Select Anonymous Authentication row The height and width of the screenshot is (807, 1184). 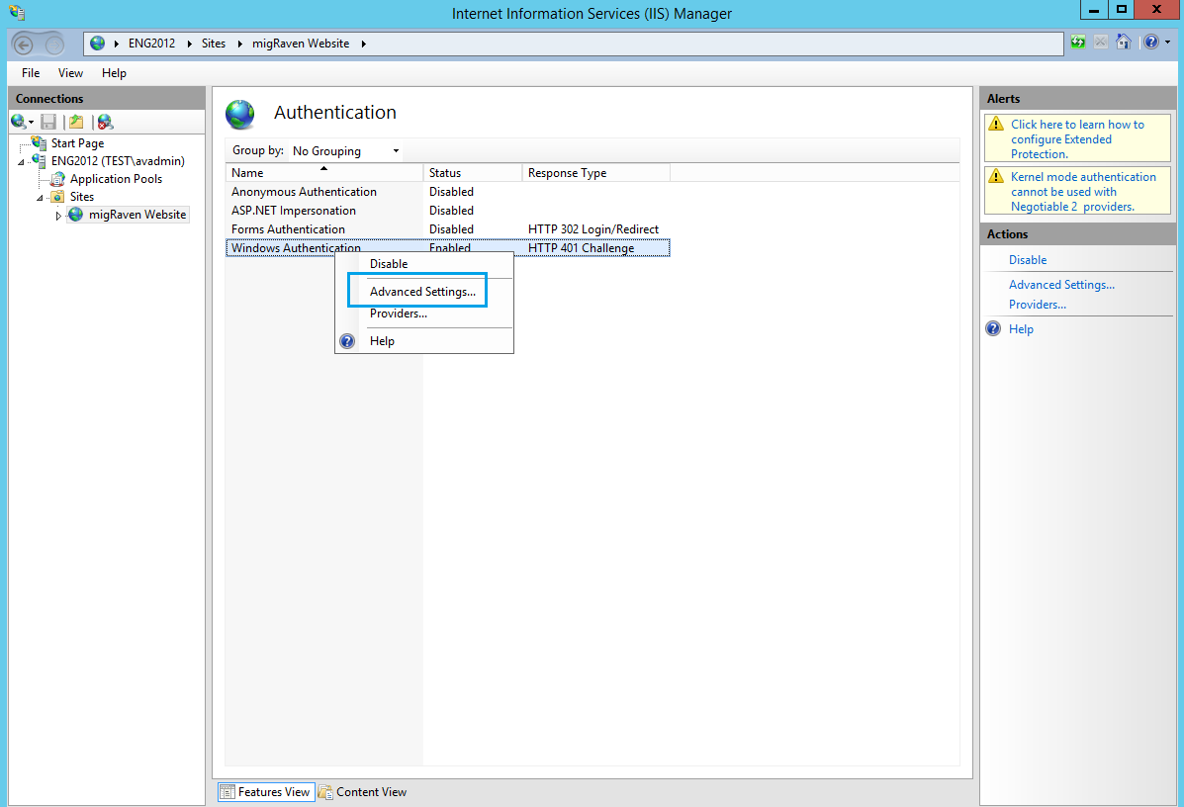click(x=448, y=192)
